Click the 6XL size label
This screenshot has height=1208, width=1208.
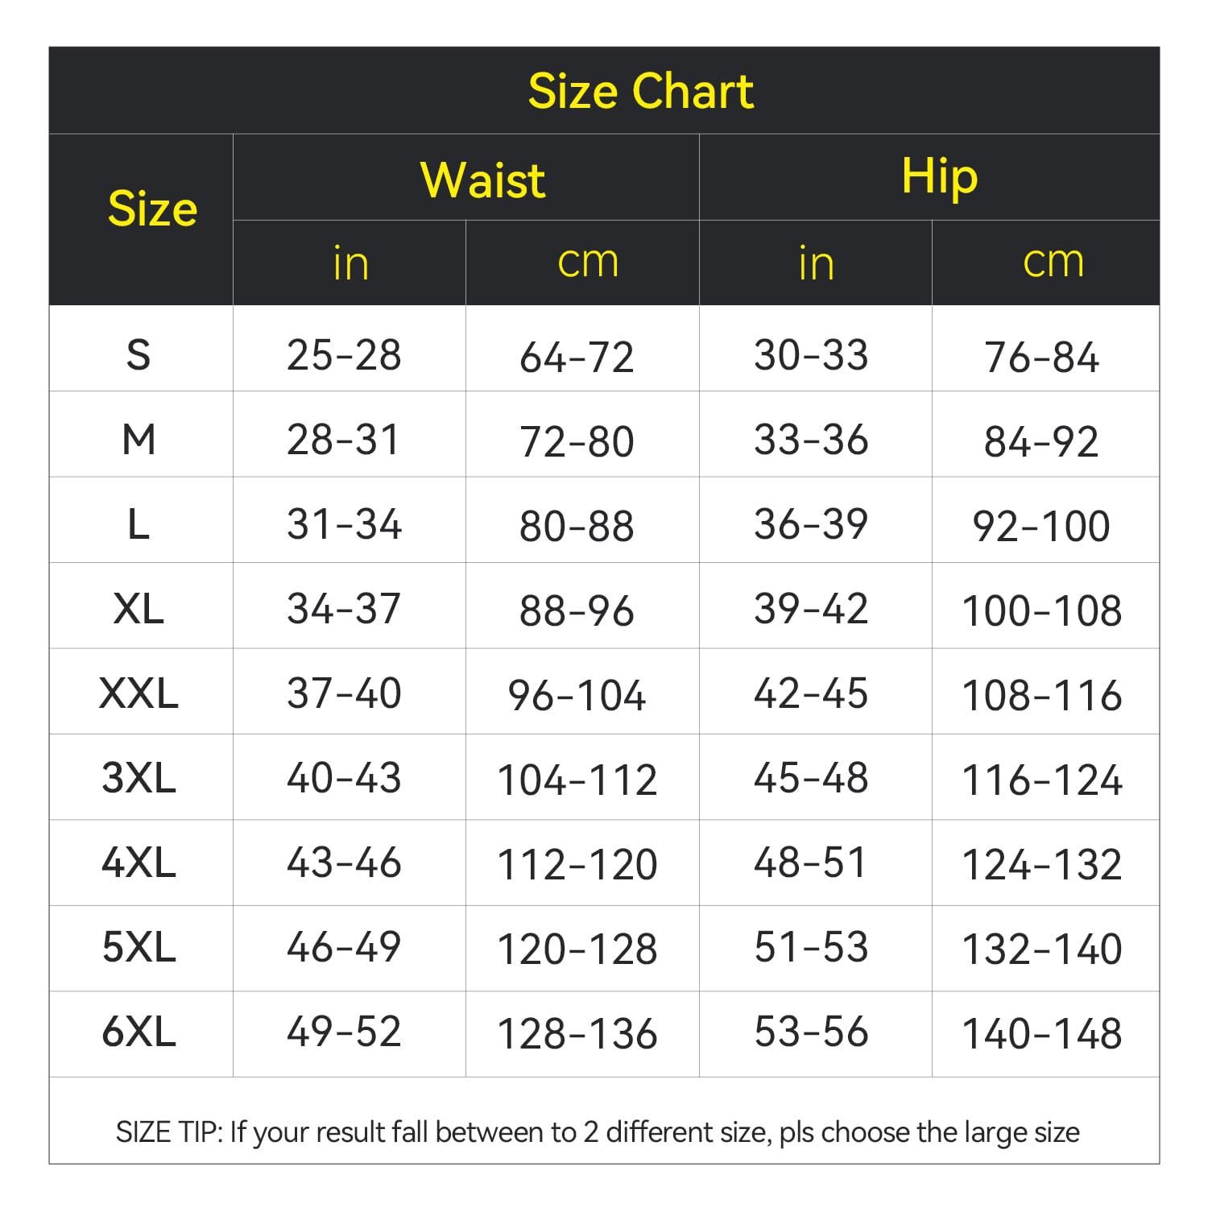tap(139, 1032)
